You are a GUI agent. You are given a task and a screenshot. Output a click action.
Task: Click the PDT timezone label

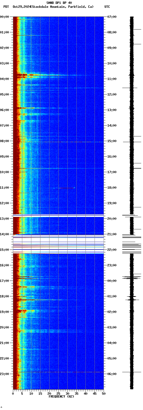click(x=6, y=7)
